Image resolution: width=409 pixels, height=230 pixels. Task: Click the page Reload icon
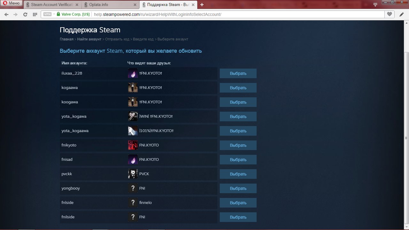[x=25, y=14]
